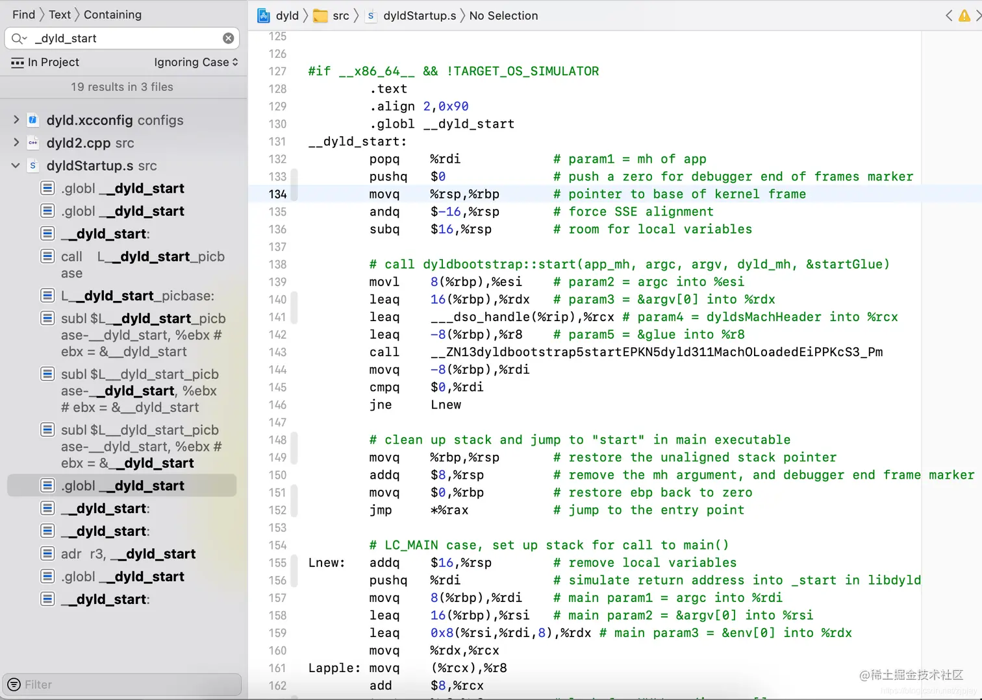Collapse the dyldStartup.s results group

click(16, 165)
